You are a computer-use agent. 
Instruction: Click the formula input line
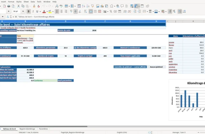point(111,17)
